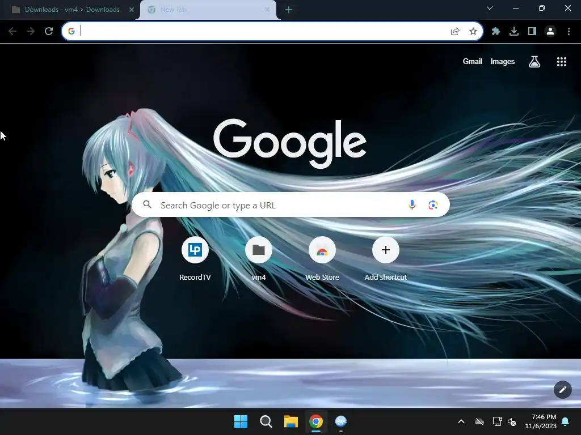Viewport: 581px width, 435px height.
Task: Click the muted volume tray icon
Action: (x=512, y=421)
